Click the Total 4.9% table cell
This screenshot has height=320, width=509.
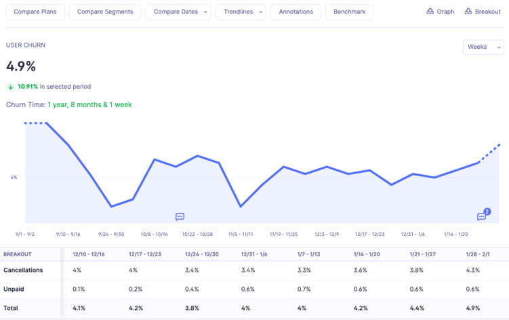(x=472, y=308)
